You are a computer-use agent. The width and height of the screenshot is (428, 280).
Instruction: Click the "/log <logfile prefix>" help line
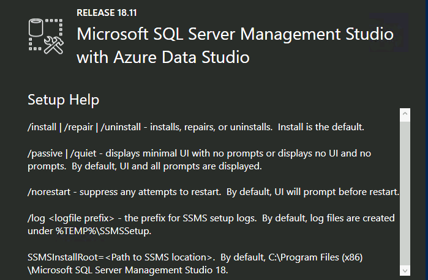point(211,218)
